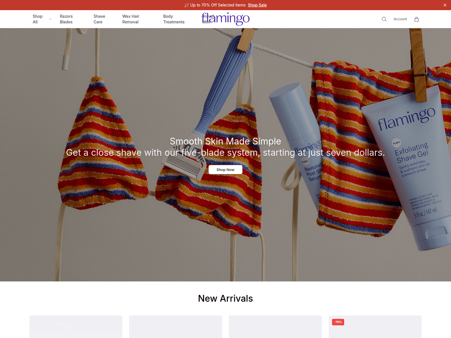451x338 pixels.
Task: Open Wax Hair Removal menu item
Action: 131,19
